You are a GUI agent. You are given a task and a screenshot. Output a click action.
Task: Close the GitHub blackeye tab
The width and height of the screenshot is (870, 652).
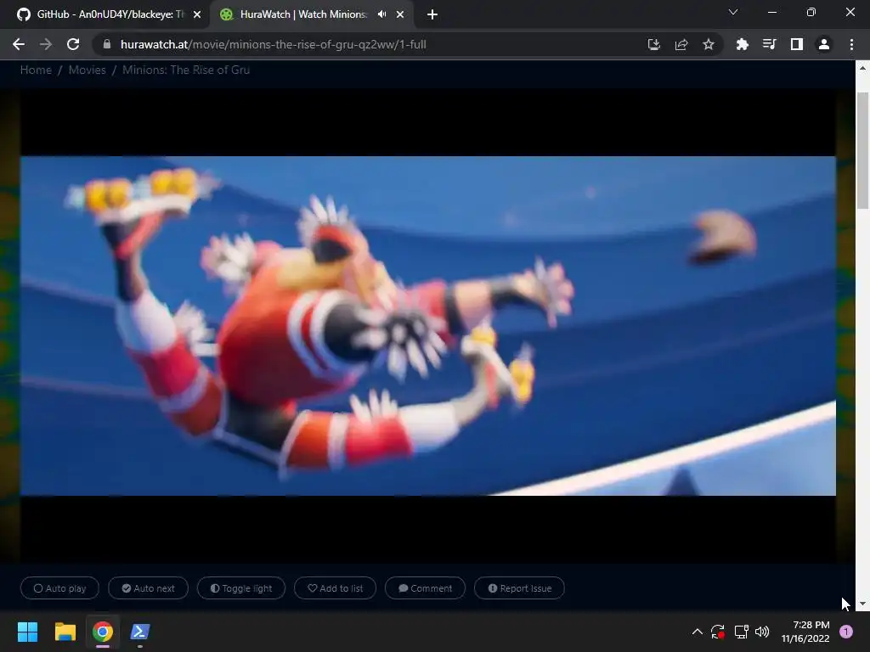(x=197, y=14)
